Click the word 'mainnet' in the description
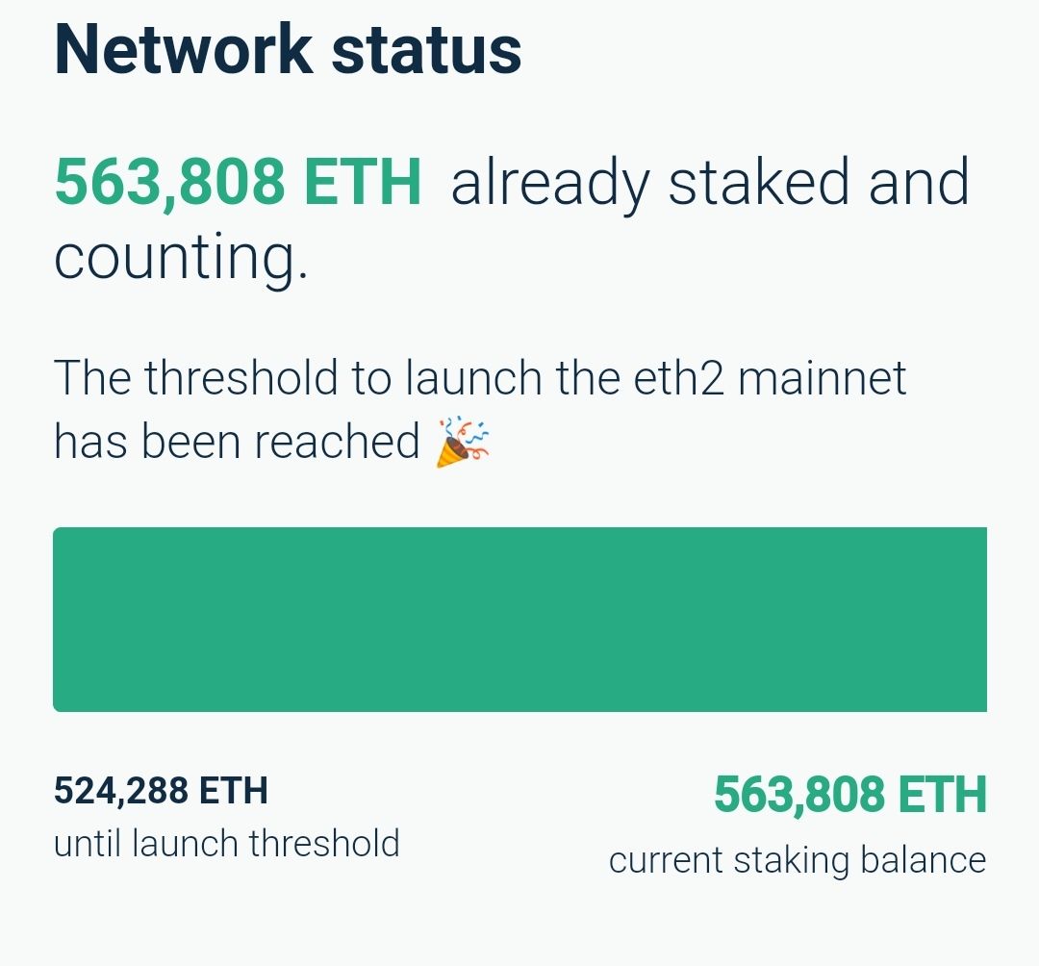 point(823,378)
